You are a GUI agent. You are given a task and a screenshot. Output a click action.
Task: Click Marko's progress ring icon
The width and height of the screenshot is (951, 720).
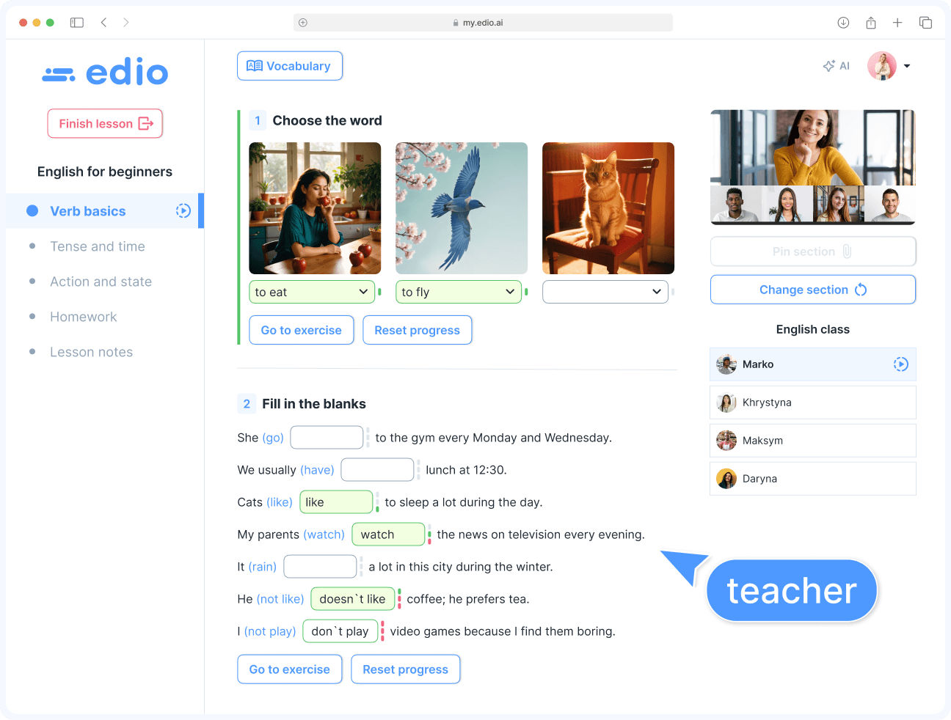pos(900,364)
